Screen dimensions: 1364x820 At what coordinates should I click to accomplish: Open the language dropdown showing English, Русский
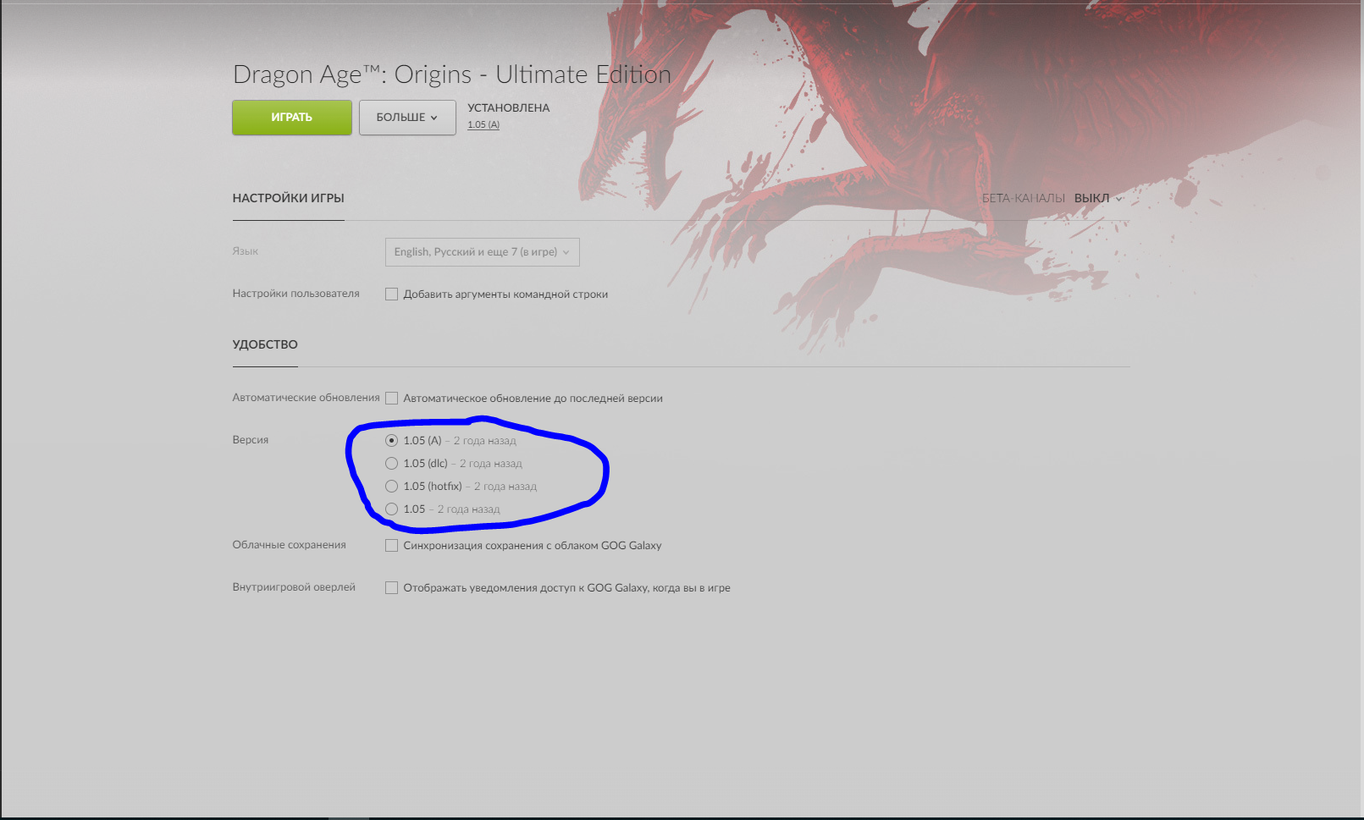[x=482, y=252]
